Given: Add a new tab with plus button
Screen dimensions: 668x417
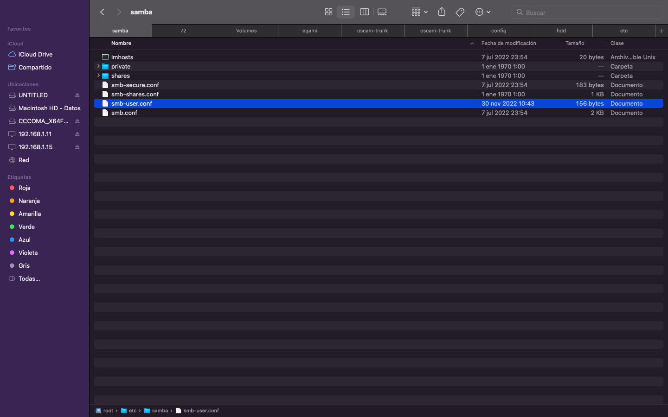Looking at the screenshot, I should pyautogui.click(x=662, y=31).
